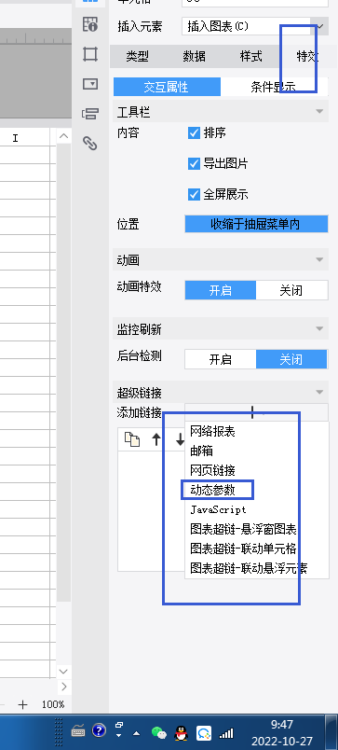338x750 pixels.
Task: Select the 交互属性 tab
Action: point(167,87)
